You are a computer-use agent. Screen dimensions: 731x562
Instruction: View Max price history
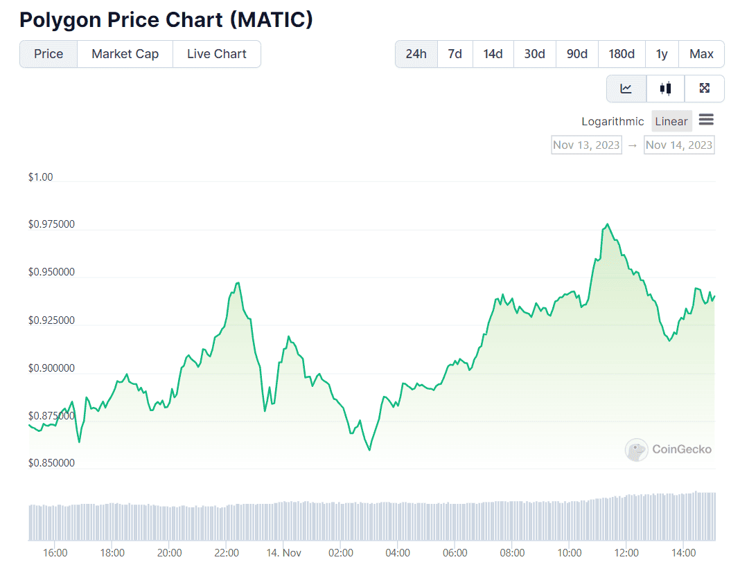click(x=701, y=53)
